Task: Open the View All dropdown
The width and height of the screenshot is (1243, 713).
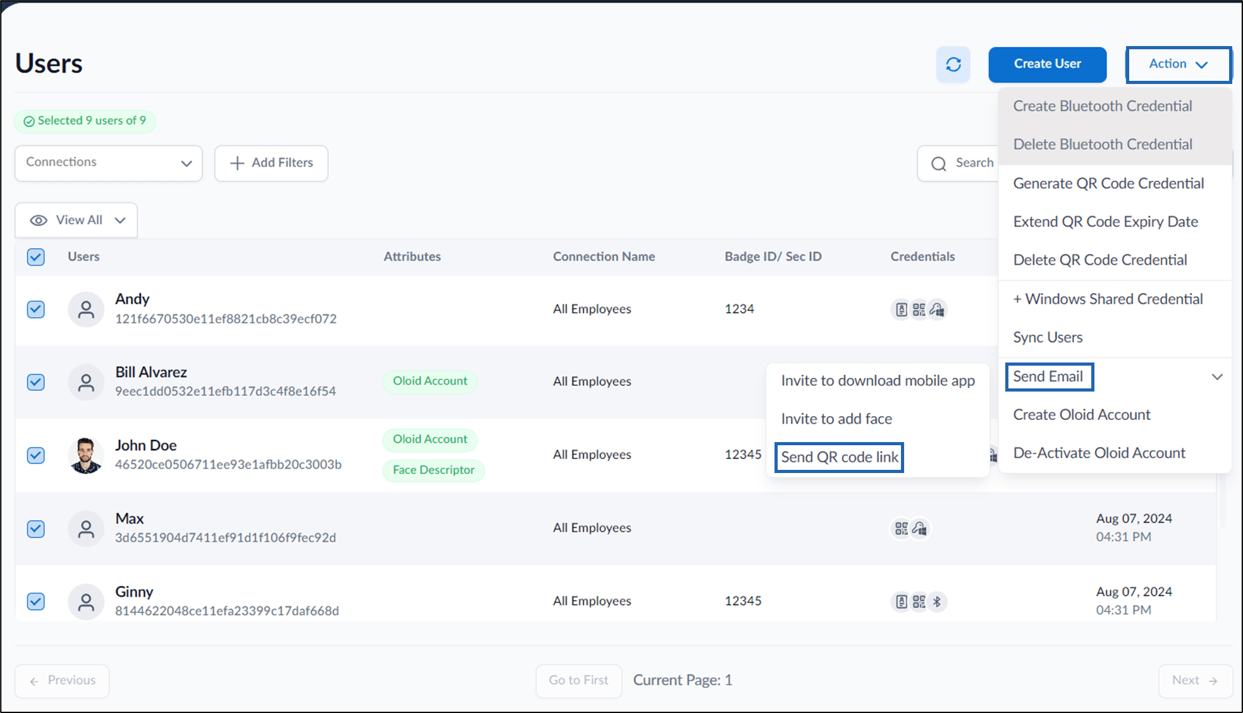Action: click(x=77, y=220)
